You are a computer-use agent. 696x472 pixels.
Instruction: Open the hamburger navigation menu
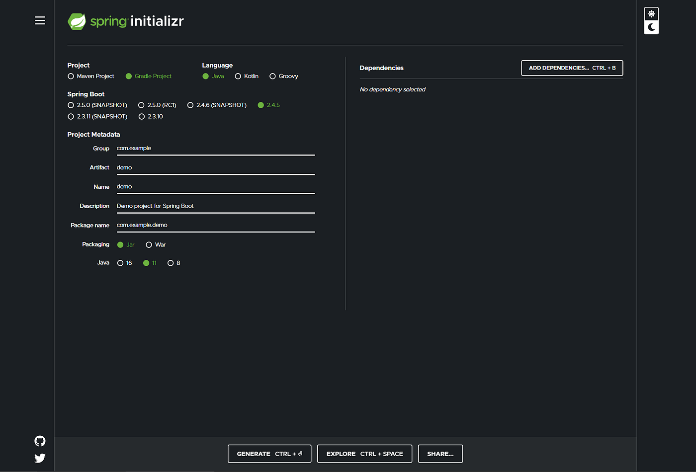click(x=40, y=20)
